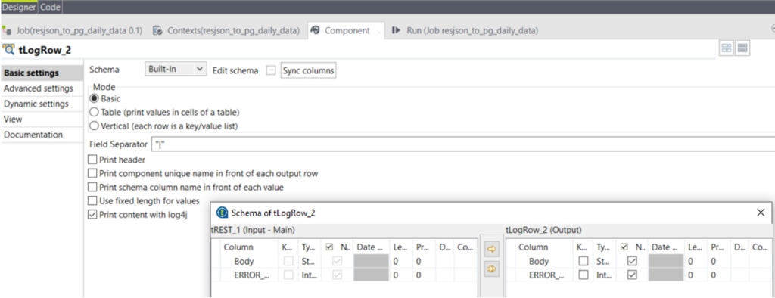This screenshot has width=775, height=298.
Task: Click the Edit schema ellipsis button
Action: click(x=270, y=70)
